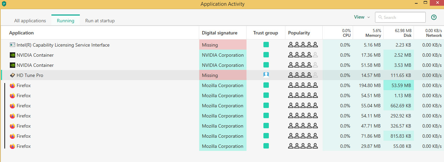Click popularity people icons for Intel service
The image size is (444, 162).
click(303, 45)
